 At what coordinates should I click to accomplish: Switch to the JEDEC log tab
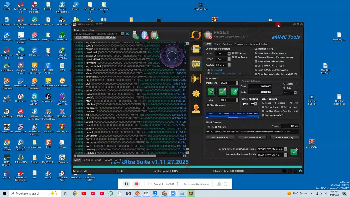coord(108,160)
